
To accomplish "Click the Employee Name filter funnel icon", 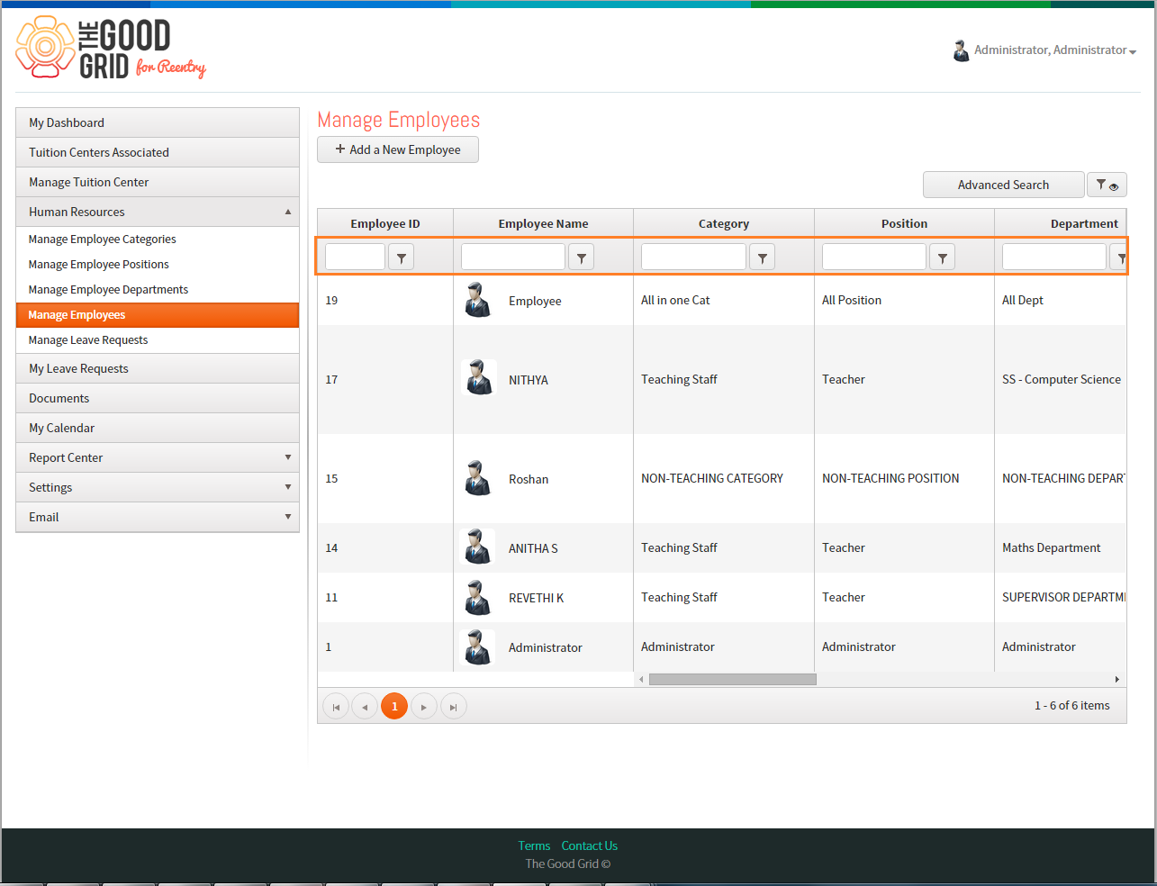I will [582, 258].
